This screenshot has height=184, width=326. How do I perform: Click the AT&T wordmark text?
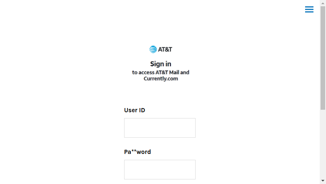(x=165, y=49)
